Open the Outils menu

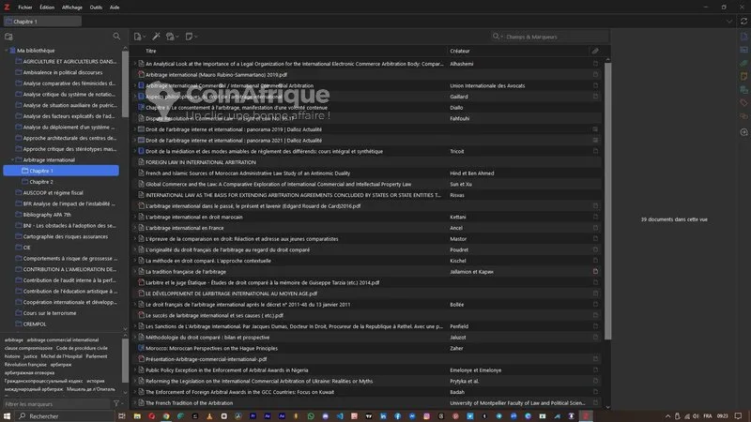96,6
